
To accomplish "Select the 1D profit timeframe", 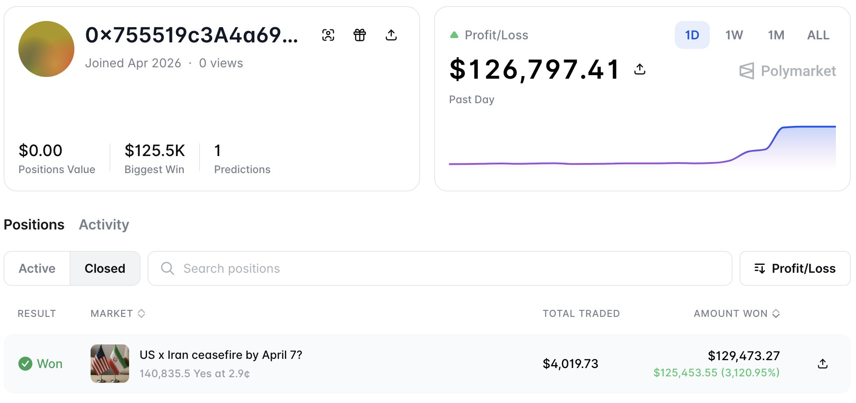I will pyautogui.click(x=692, y=35).
